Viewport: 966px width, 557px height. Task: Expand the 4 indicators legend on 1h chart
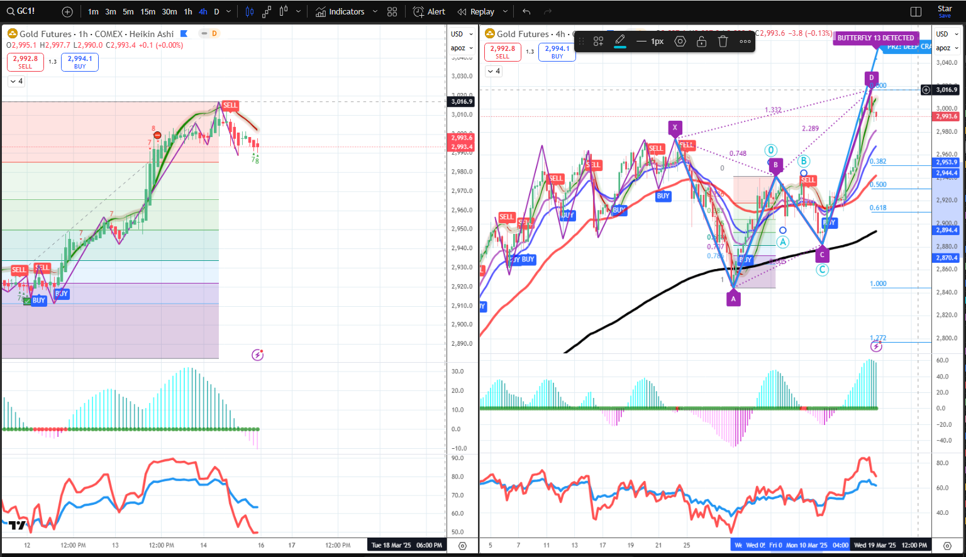coord(16,81)
